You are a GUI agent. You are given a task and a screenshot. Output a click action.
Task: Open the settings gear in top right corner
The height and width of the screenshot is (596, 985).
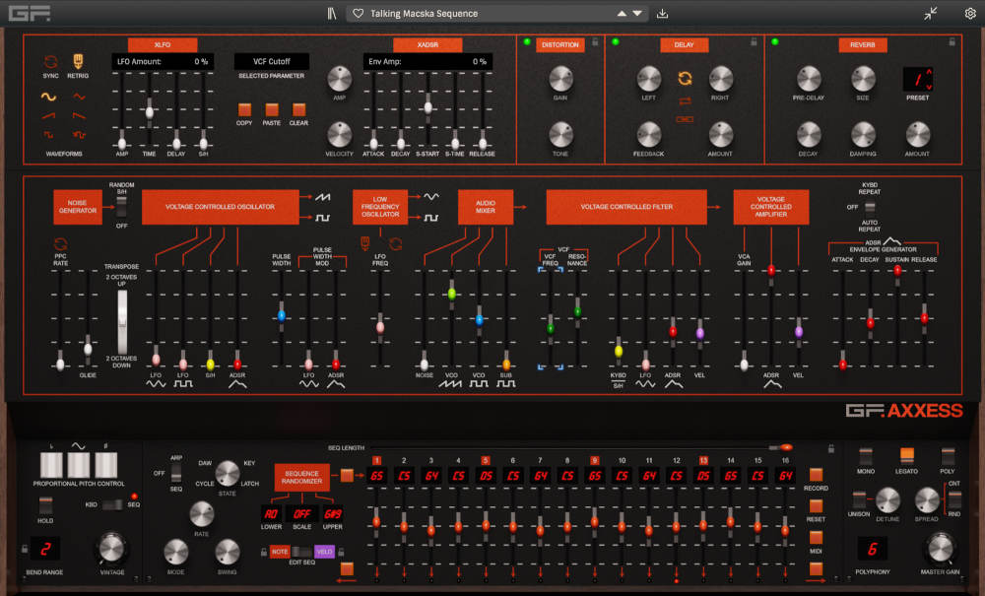point(969,12)
